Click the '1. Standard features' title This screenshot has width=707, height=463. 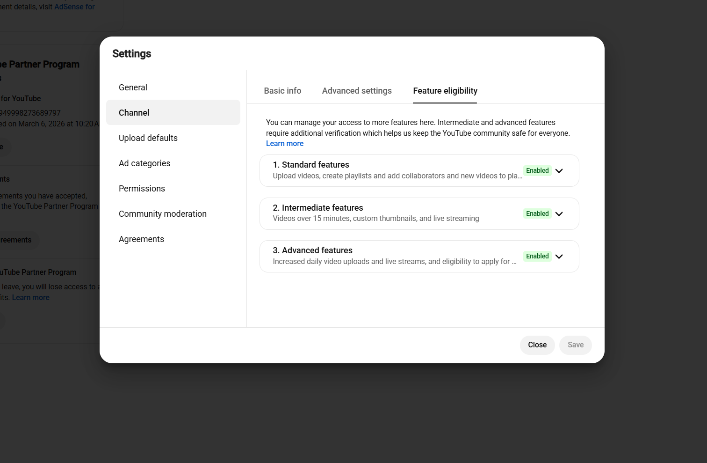click(x=311, y=165)
